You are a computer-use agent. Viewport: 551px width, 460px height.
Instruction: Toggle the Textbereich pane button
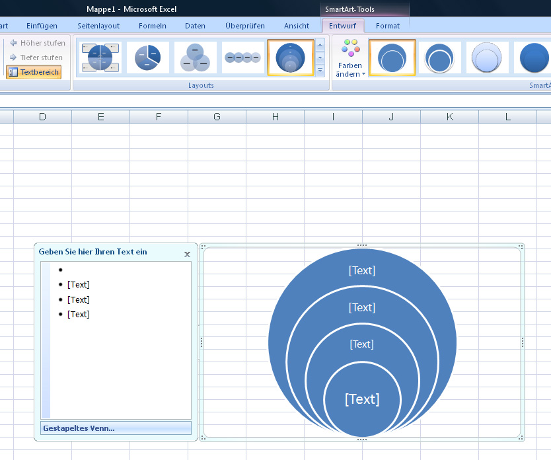[x=34, y=72]
